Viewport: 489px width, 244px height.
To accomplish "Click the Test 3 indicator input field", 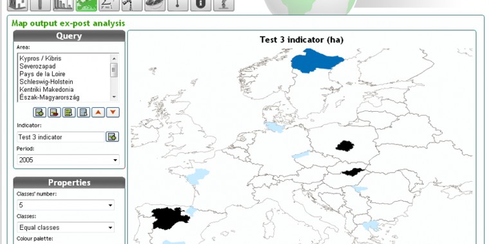I will point(61,137).
